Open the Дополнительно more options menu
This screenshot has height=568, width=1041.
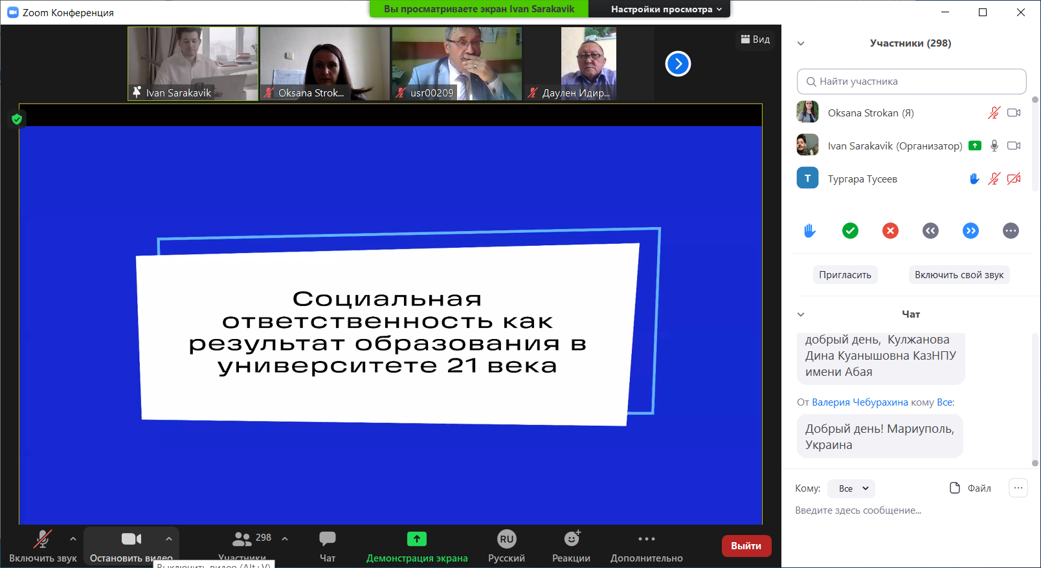pyautogui.click(x=647, y=547)
